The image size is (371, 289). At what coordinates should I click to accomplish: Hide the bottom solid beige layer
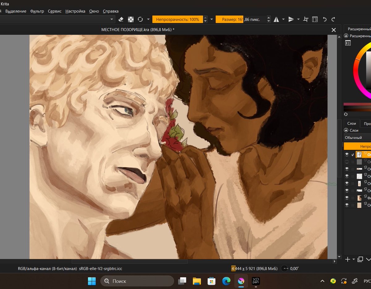(347, 205)
